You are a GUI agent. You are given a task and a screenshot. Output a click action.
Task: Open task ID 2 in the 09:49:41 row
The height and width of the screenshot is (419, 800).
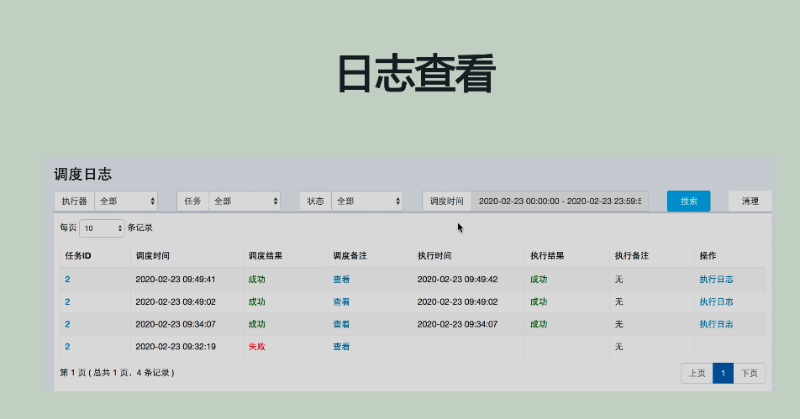(67, 280)
